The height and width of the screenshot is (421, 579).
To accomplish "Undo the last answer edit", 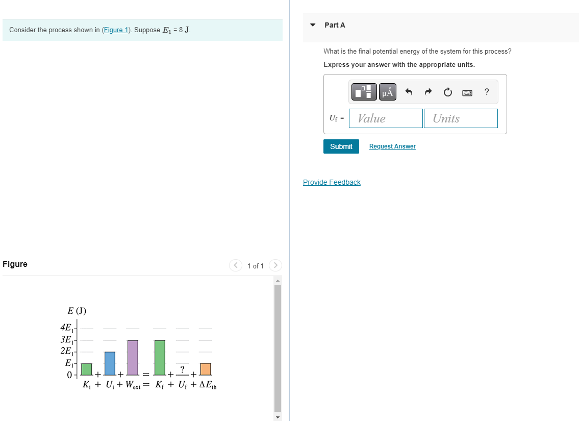I will click(x=409, y=91).
